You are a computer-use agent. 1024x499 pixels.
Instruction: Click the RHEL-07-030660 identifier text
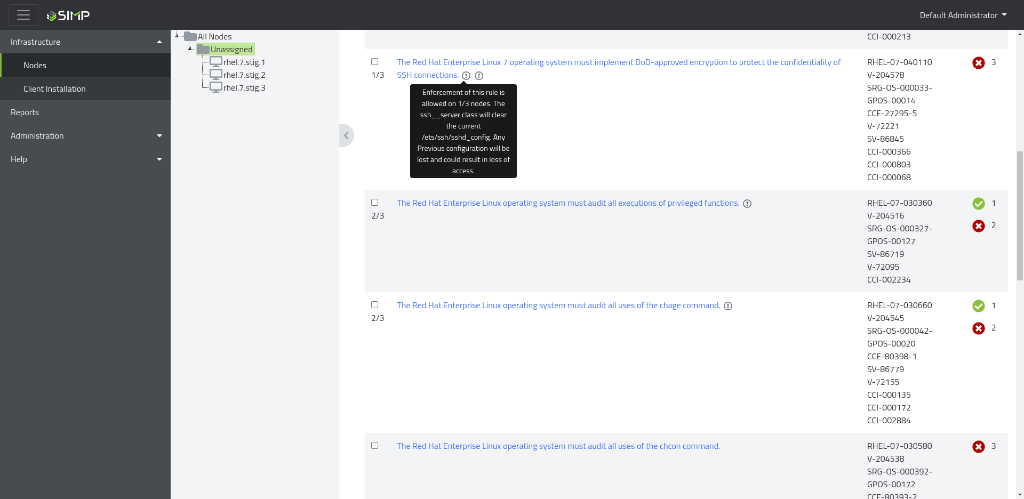point(899,305)
